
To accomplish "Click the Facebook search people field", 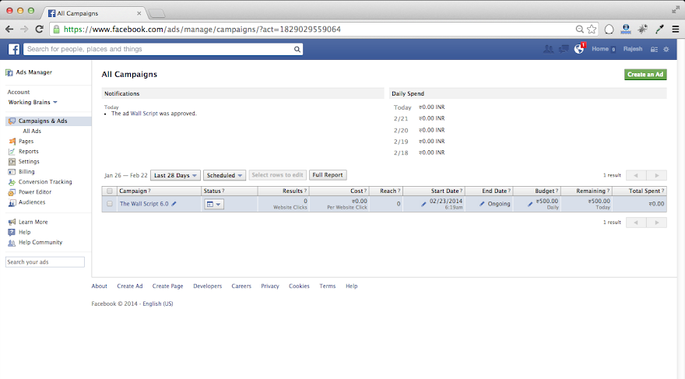I will [163, 49].
